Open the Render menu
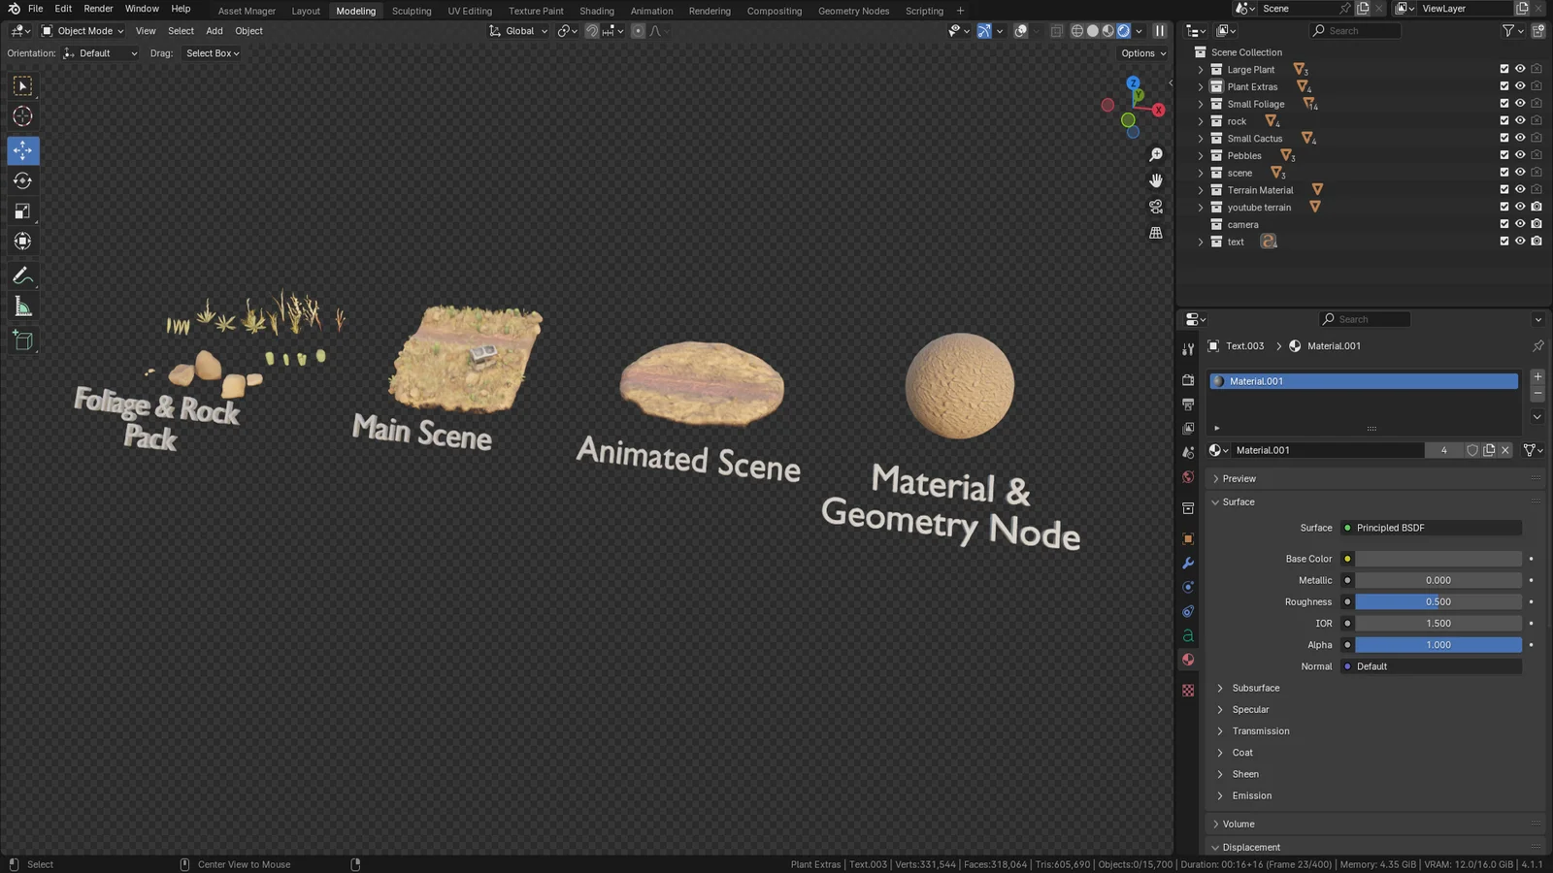1553x873 pixels. (98, 9)
